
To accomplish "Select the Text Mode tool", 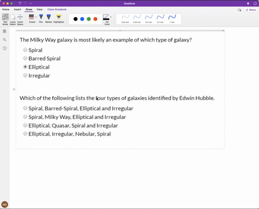I will [x=5, y=19].
